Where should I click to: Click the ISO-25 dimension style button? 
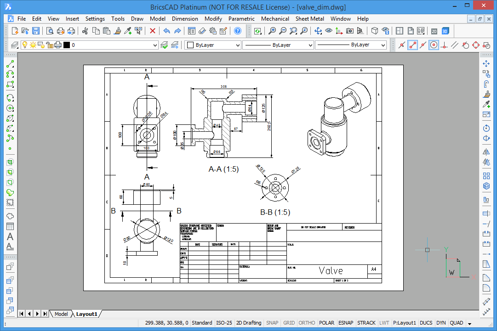(x=224, y=323)
